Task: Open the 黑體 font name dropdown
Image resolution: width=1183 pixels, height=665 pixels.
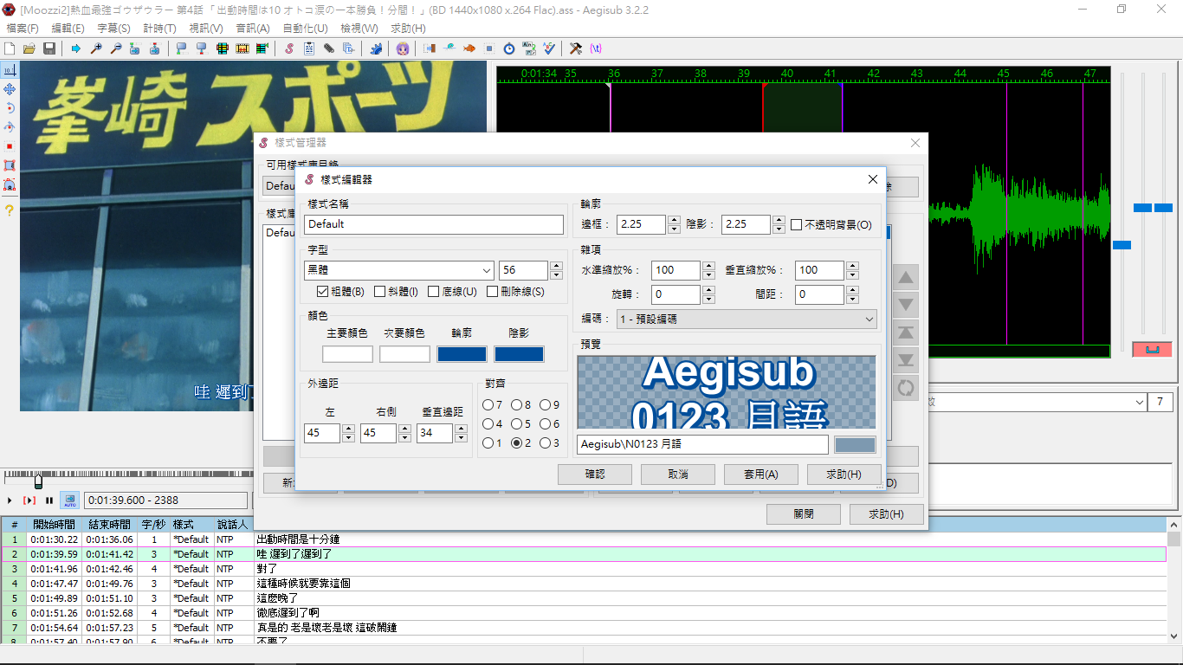Action: 399,270
